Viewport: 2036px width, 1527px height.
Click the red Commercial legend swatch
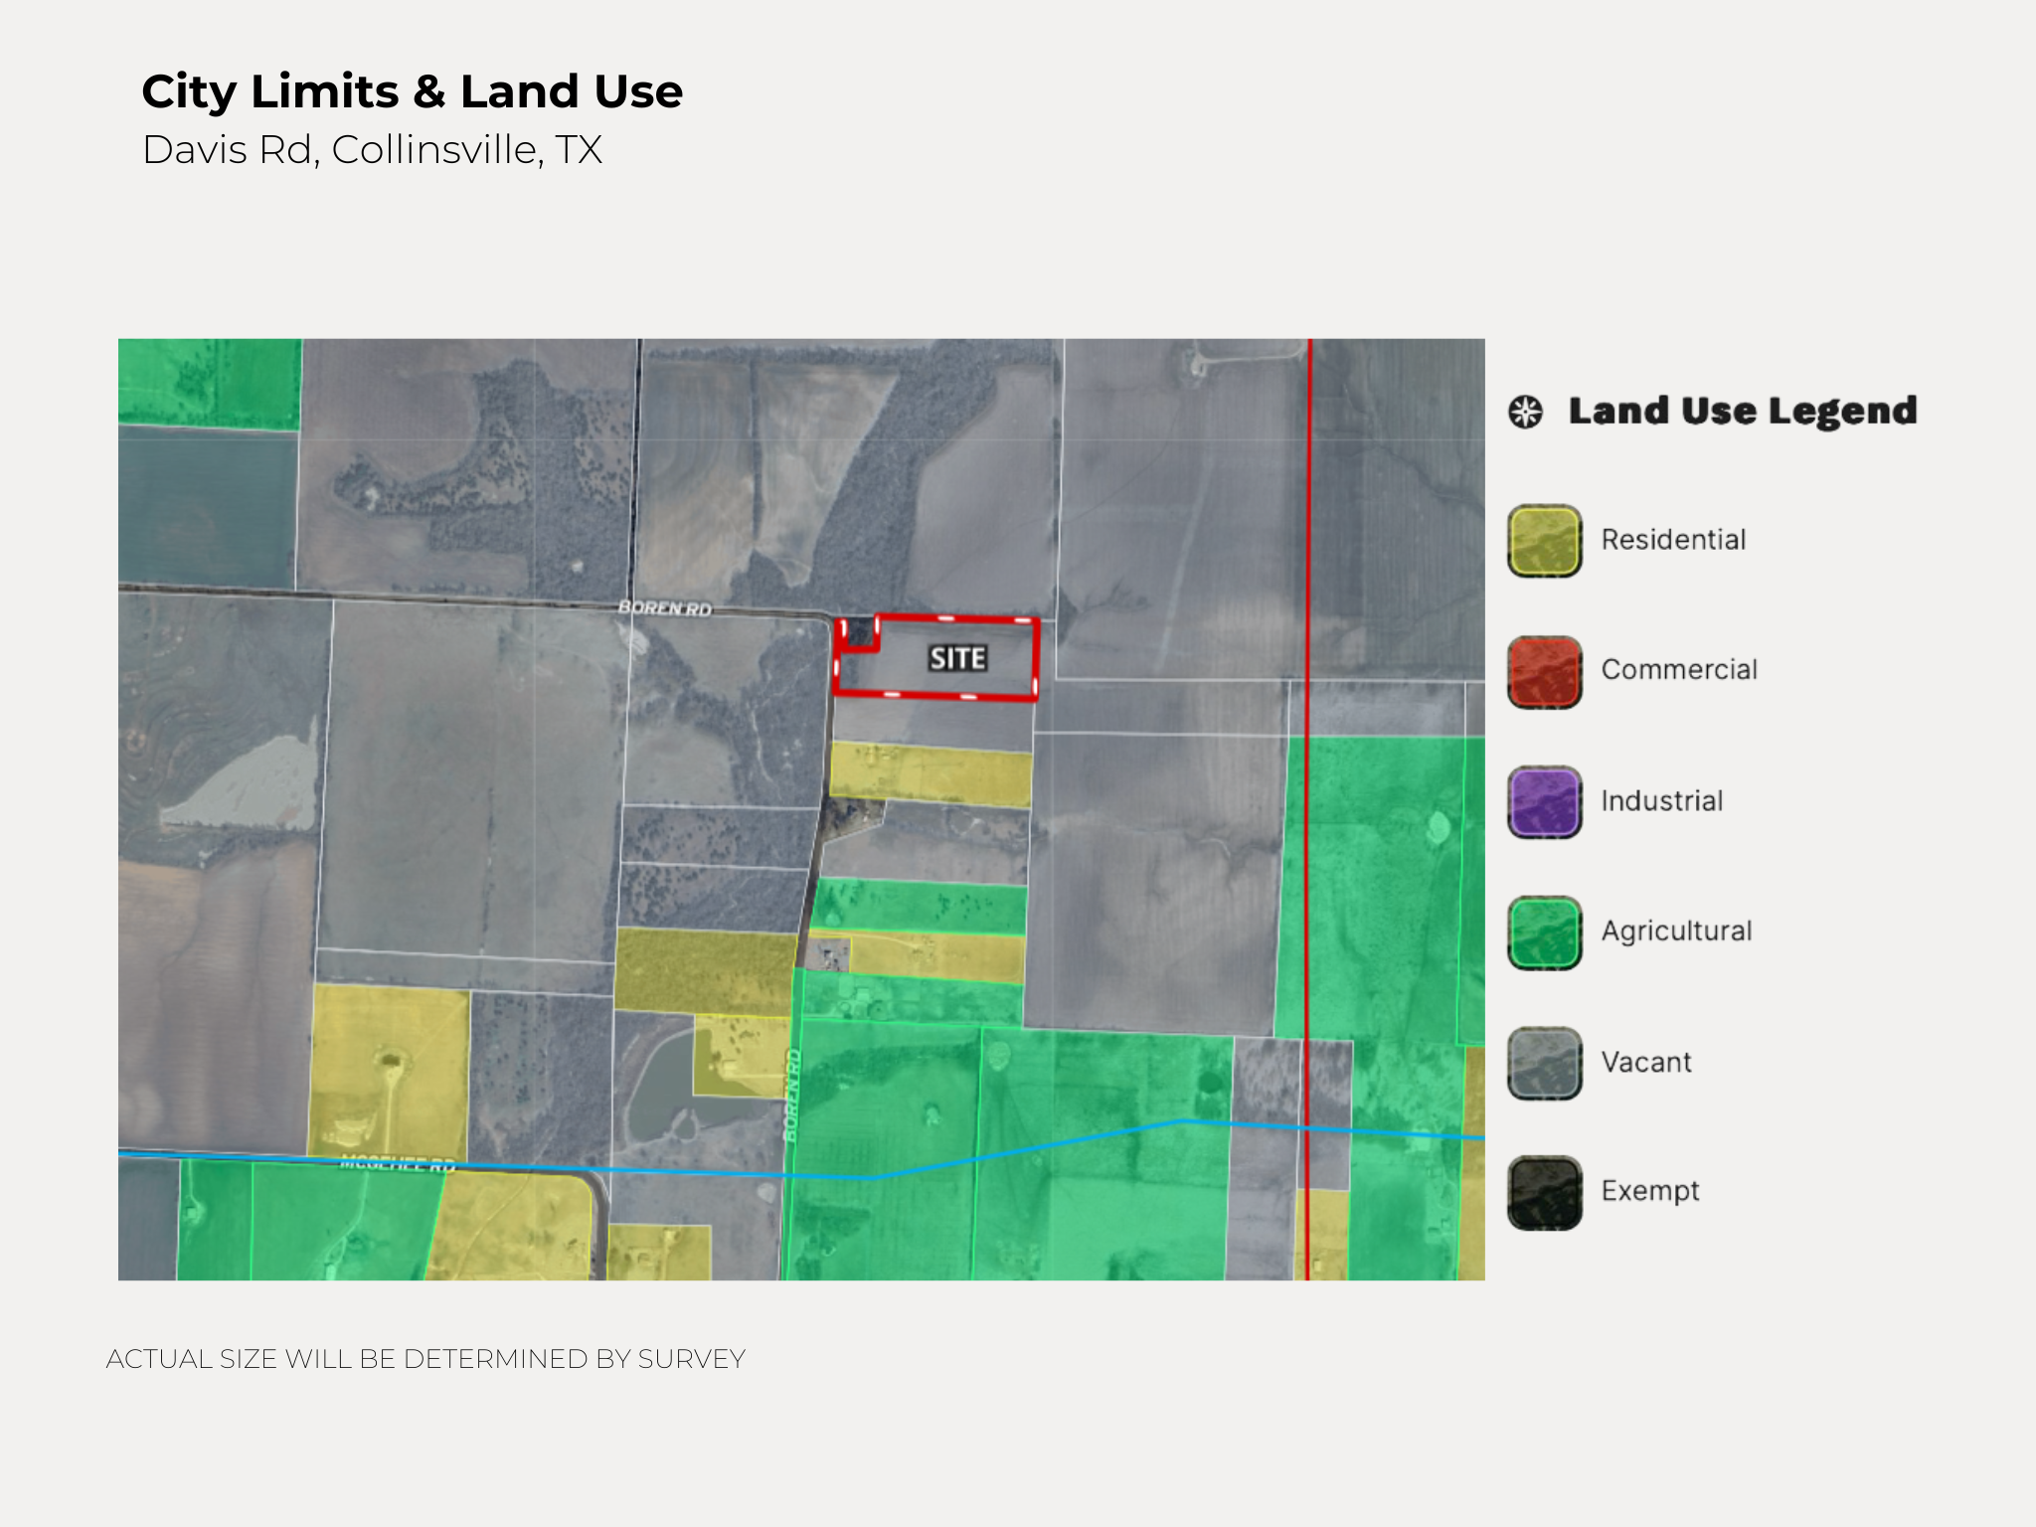[x=1544, y=672]
